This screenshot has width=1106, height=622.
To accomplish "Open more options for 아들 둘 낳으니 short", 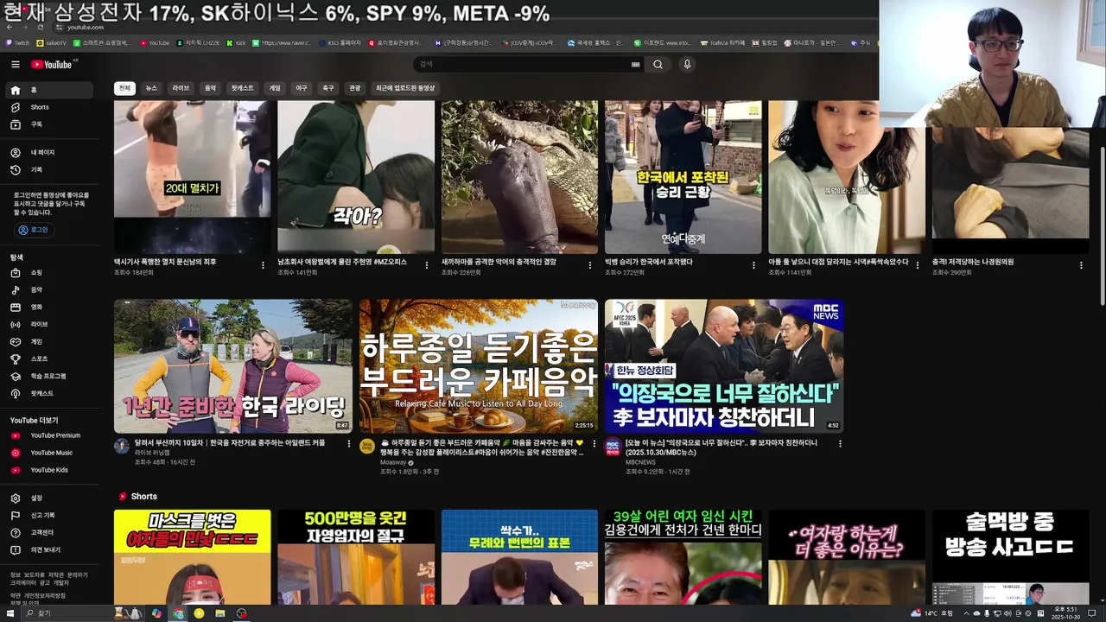I will point(918,265).
